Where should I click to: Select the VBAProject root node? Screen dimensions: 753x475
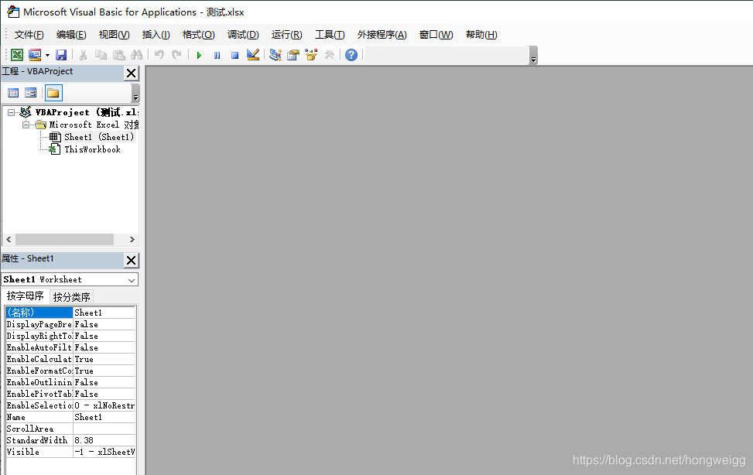[x=87, y=112]
